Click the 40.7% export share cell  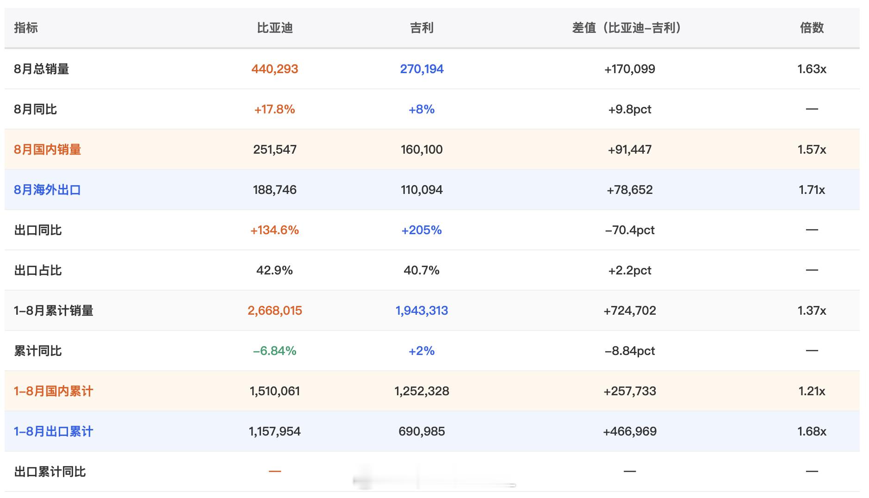tap(422, 270)
